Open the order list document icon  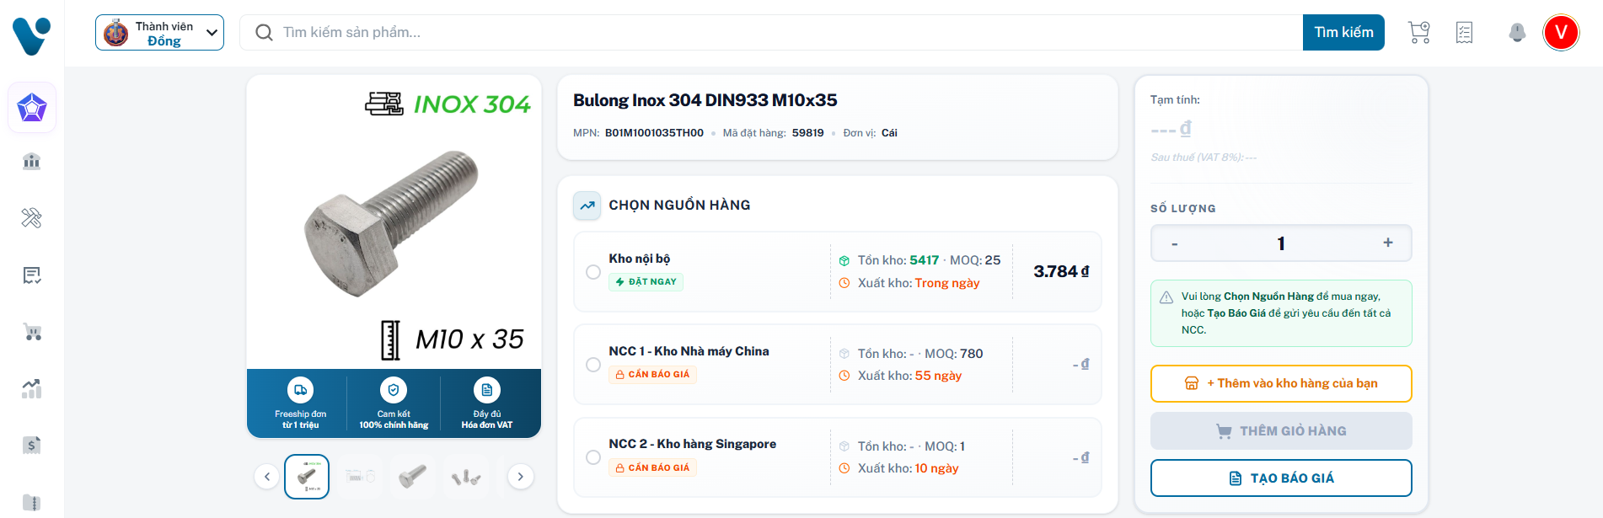coord(1465,32)
